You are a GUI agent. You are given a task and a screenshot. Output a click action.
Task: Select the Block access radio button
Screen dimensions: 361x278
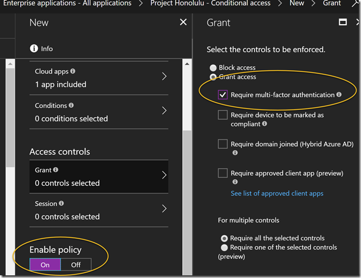point(213,68)
